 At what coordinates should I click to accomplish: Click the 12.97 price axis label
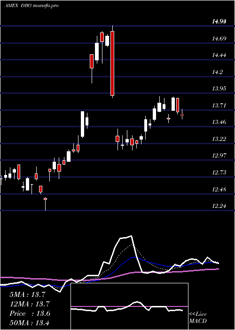click(x=219, y=156)
